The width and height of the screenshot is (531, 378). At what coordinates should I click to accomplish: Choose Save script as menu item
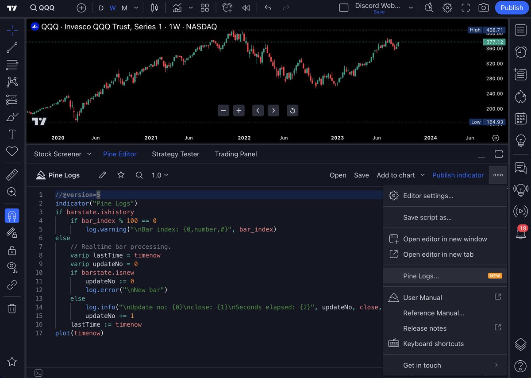coord(445,217)
